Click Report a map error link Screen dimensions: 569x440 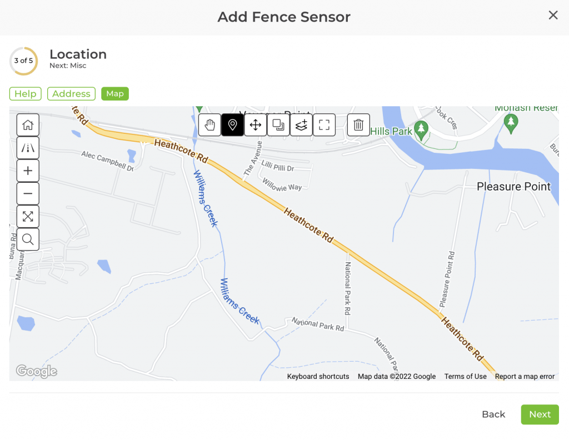click(x=525, y=377)
